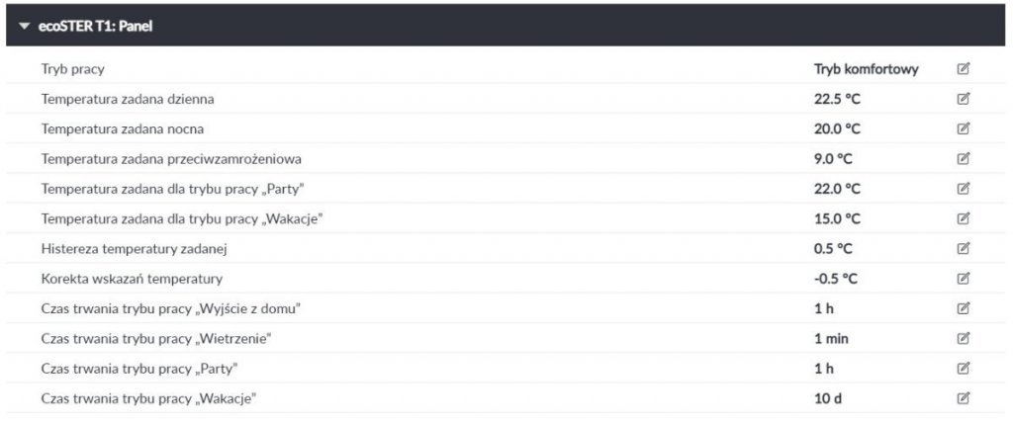Select the 22.5 °C daytime temperature value

837,99
